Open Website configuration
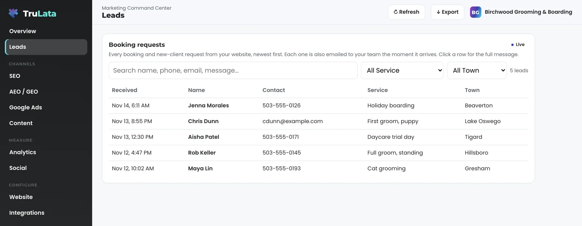Viewport: 582px width, 226px height. point(46,197)
